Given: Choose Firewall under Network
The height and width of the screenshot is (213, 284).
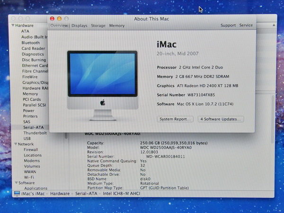Looking at the screenshot, I should [31, 150].
